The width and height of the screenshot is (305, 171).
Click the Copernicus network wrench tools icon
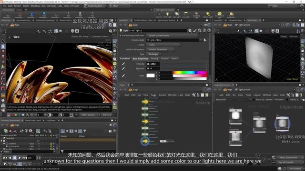click(288, 95)
